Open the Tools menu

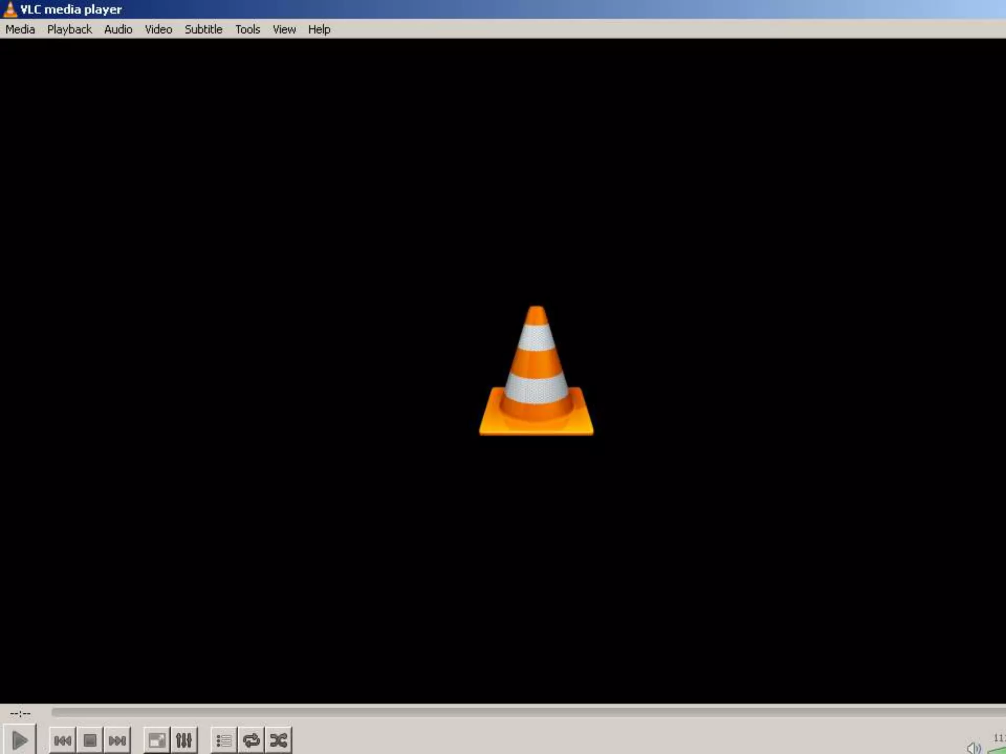click(x=248, y=29)
